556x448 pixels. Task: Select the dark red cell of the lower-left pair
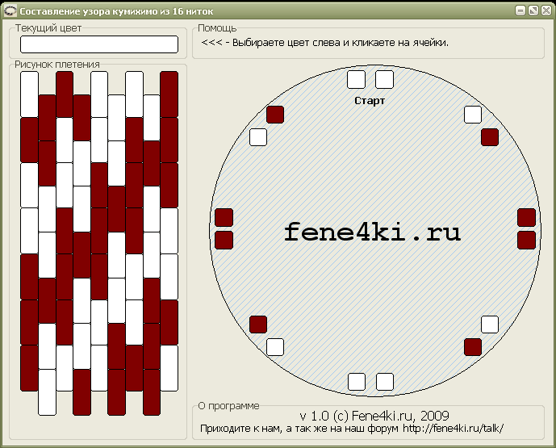tap(258, 324)
